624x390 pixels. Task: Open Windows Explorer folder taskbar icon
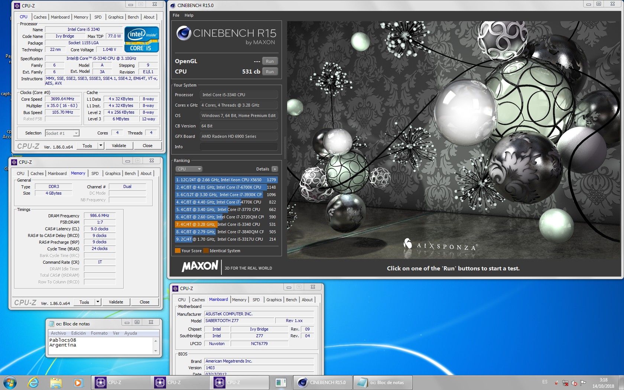coord(56,382)
